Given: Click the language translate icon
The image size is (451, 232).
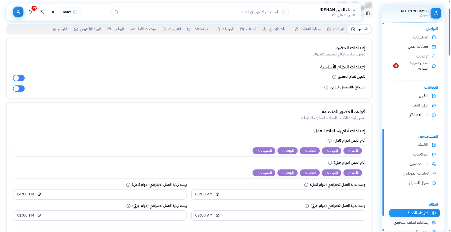Looking at the screenshot, I should [x=42, y=12].
